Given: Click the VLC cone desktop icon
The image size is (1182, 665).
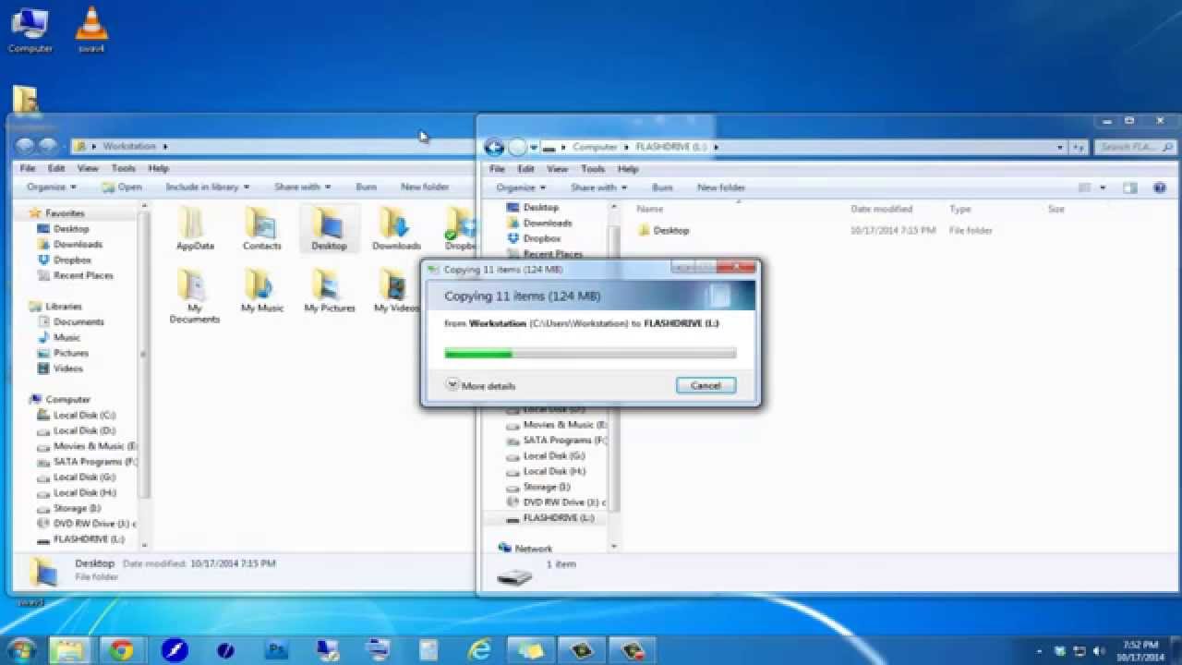Looking at the screenshot, I should 91,30.
